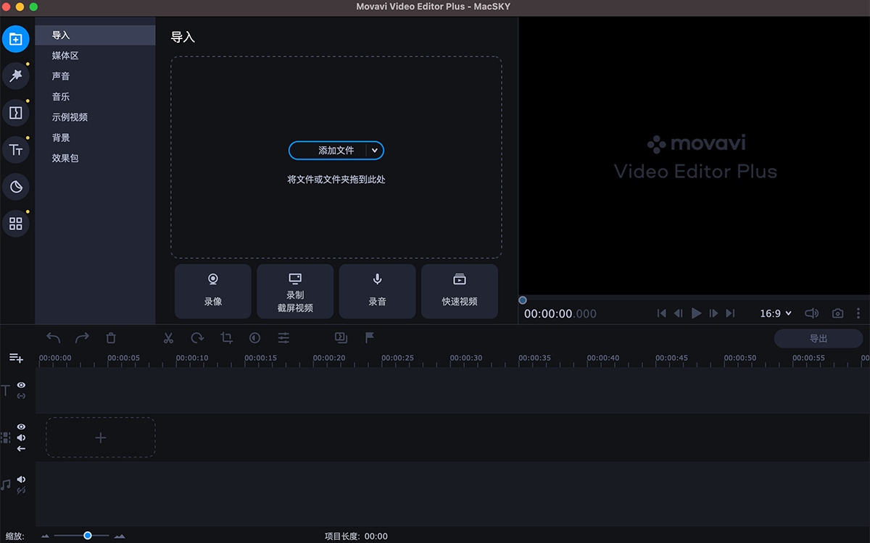The image size is (870, 543).
Task: Click the player volume speaker icon
Action: point(812,313)
